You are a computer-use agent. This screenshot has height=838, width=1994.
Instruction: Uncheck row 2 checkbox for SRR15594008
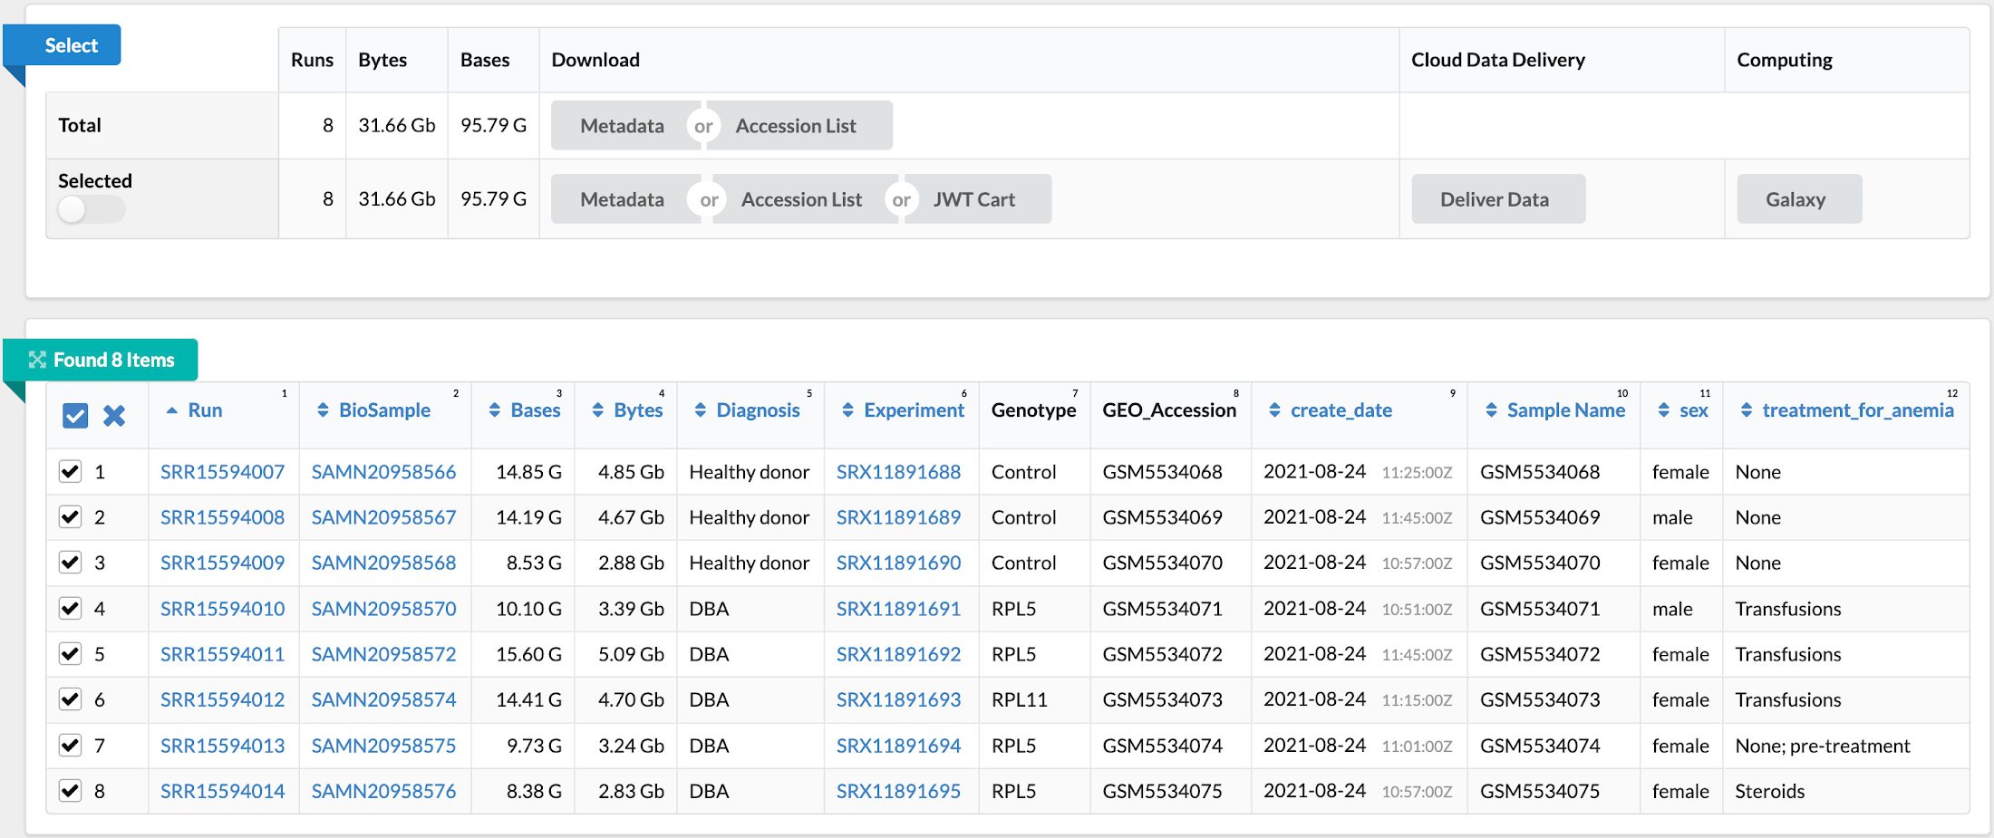71,516
